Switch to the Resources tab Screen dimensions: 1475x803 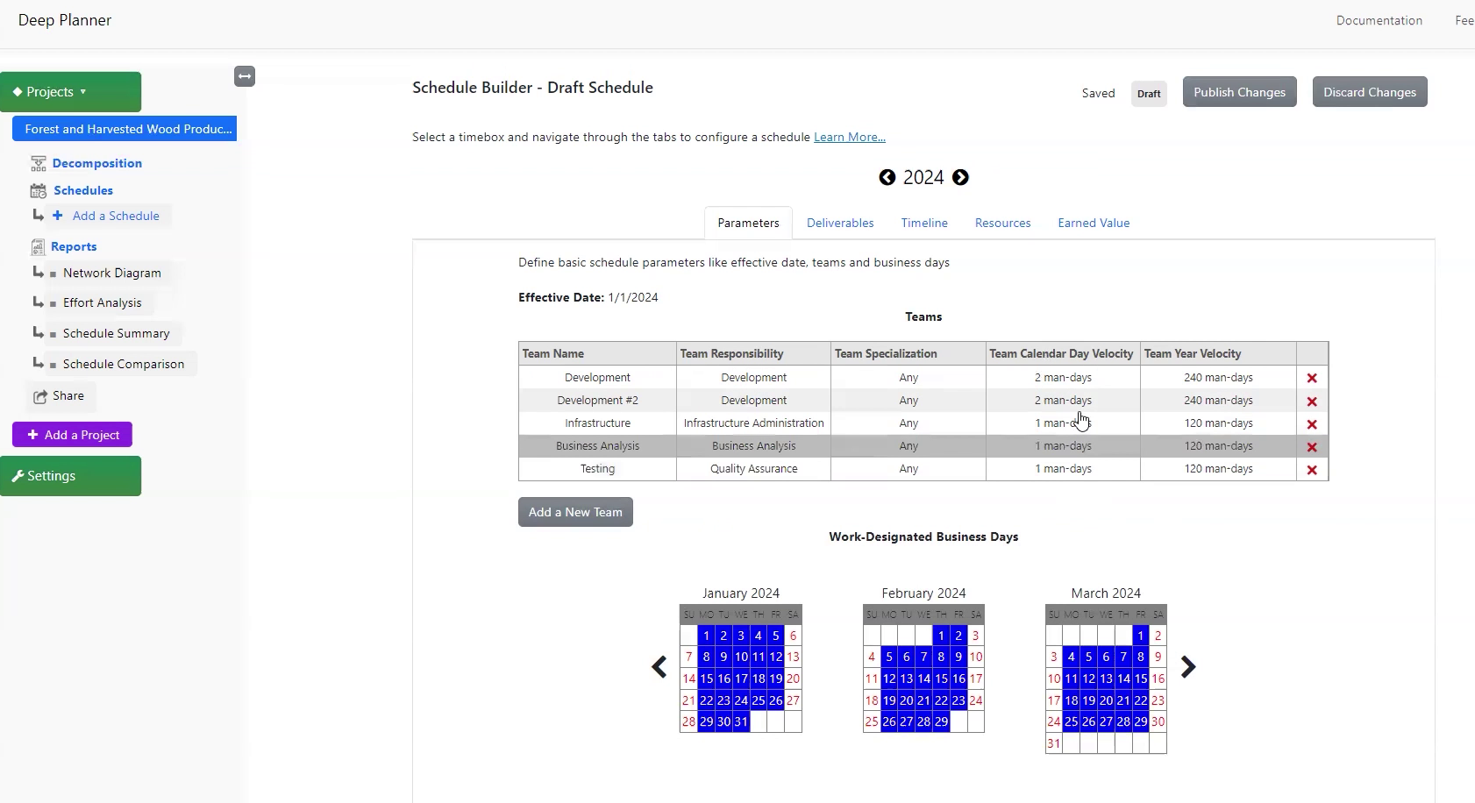click(x=1002, y=223)
